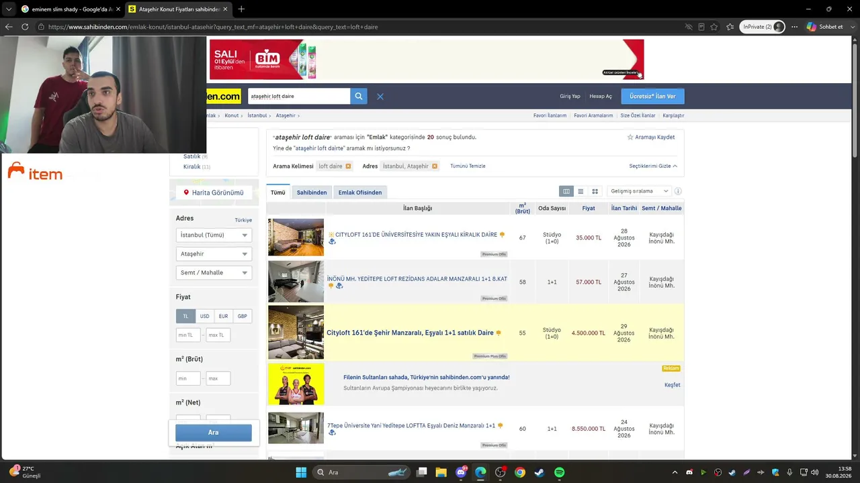This screenshot has height=483, width=860.
Task: Click the Karşılaştır link
Action: (x=673, y=115)
